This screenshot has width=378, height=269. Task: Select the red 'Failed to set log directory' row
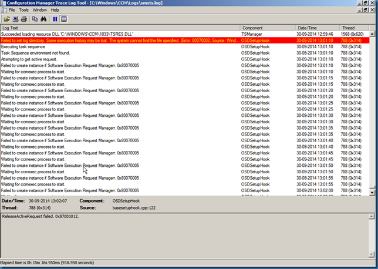click(185, 41)
